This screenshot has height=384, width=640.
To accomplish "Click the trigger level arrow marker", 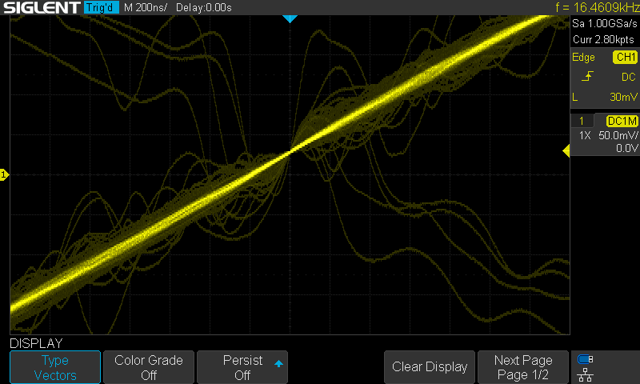I will [x=566, y=151].
